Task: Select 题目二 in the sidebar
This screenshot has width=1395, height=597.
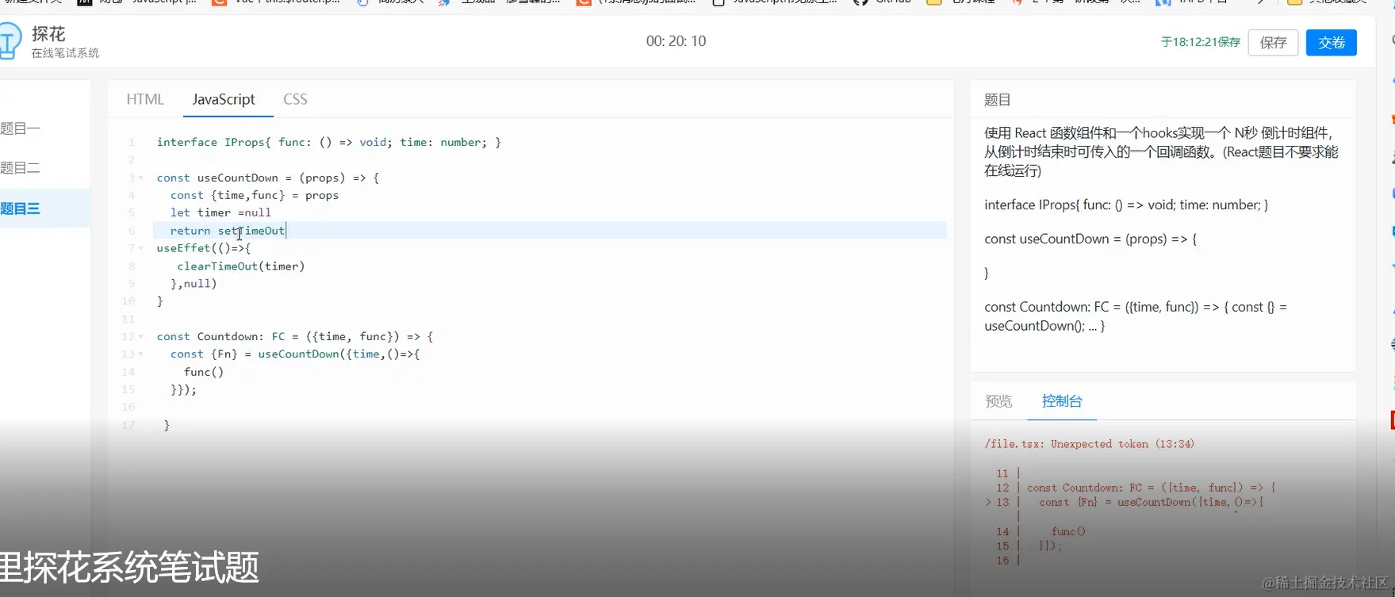Action: coord(21,168)
